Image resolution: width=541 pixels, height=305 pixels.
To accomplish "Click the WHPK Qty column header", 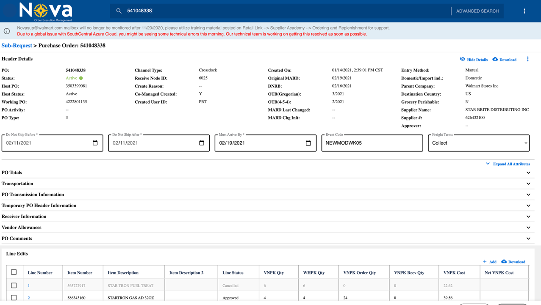I will (314, 273).
